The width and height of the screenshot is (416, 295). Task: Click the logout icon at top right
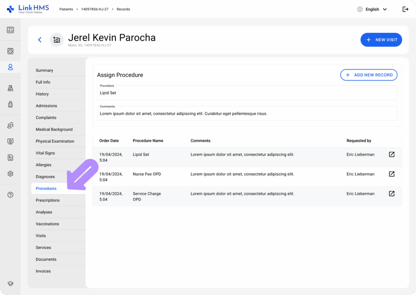click(405, 9)
